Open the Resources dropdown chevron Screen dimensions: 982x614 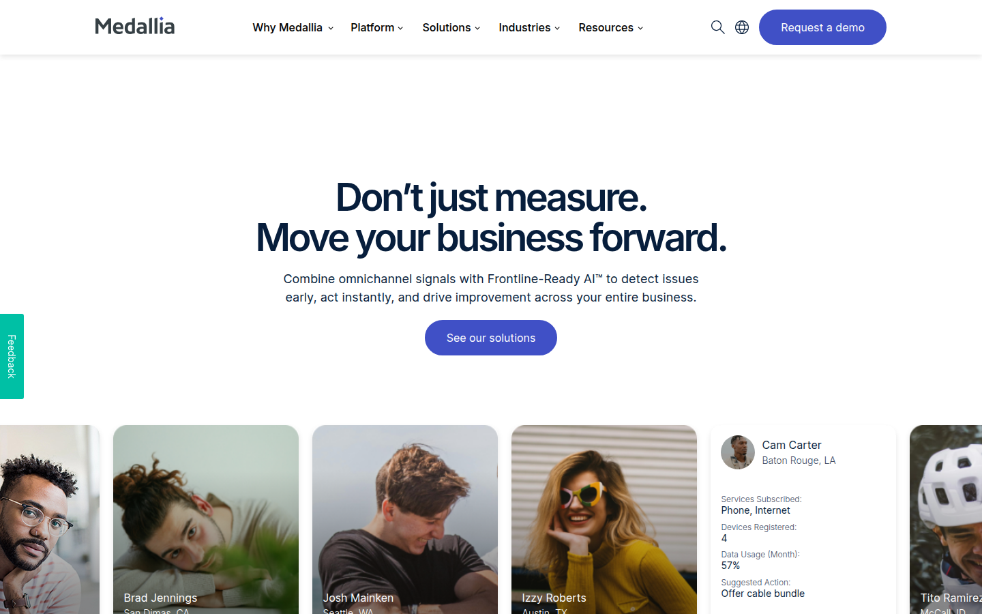point(640,28)
